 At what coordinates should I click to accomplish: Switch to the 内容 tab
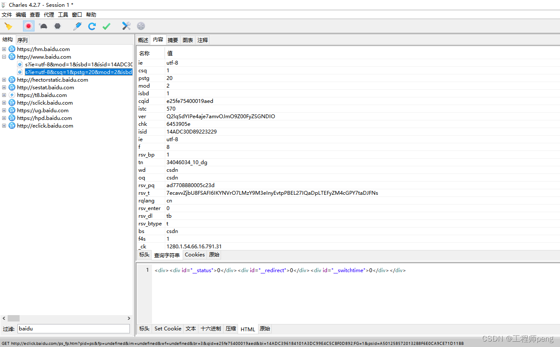click(x=158, y=40)
